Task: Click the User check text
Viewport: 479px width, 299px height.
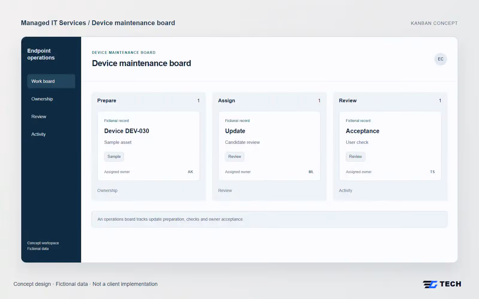Action: click(x=357, y=142)
